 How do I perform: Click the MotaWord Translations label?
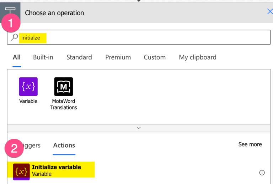64,104
